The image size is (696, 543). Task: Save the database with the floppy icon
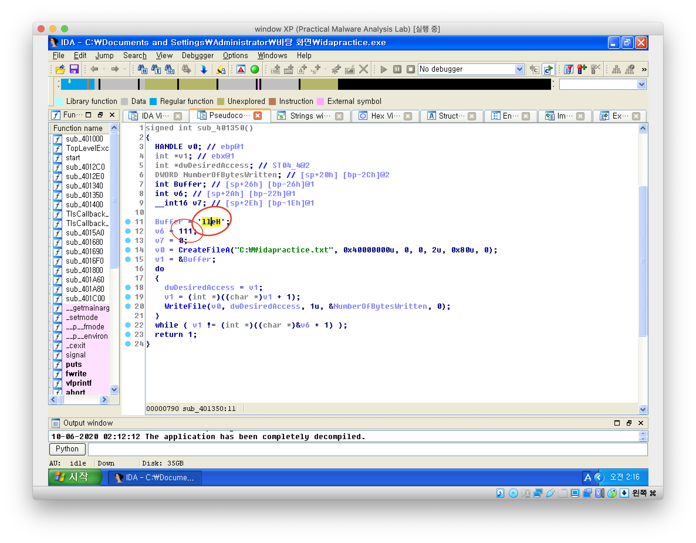coord(74,69)
